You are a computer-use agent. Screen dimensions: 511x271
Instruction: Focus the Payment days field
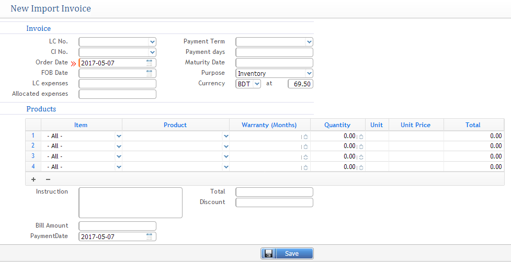click(275, 52)
